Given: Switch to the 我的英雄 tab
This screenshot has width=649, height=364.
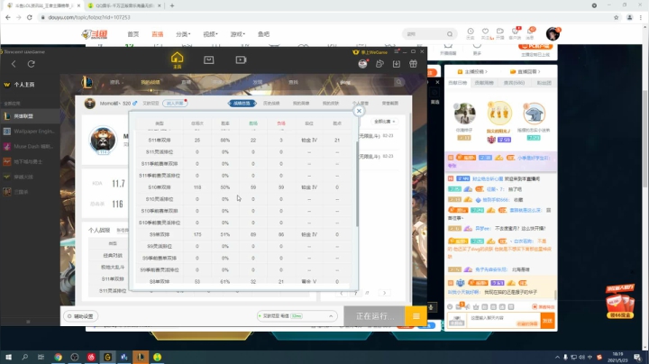Looking at the screenshot, I should click(x=301, y=103).
